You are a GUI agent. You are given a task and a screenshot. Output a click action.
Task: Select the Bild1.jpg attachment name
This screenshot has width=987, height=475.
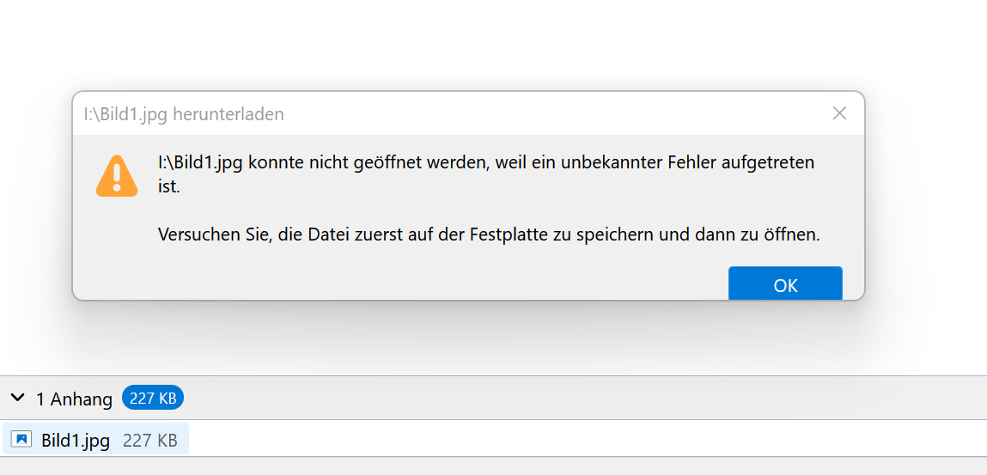tap(76, 440)
